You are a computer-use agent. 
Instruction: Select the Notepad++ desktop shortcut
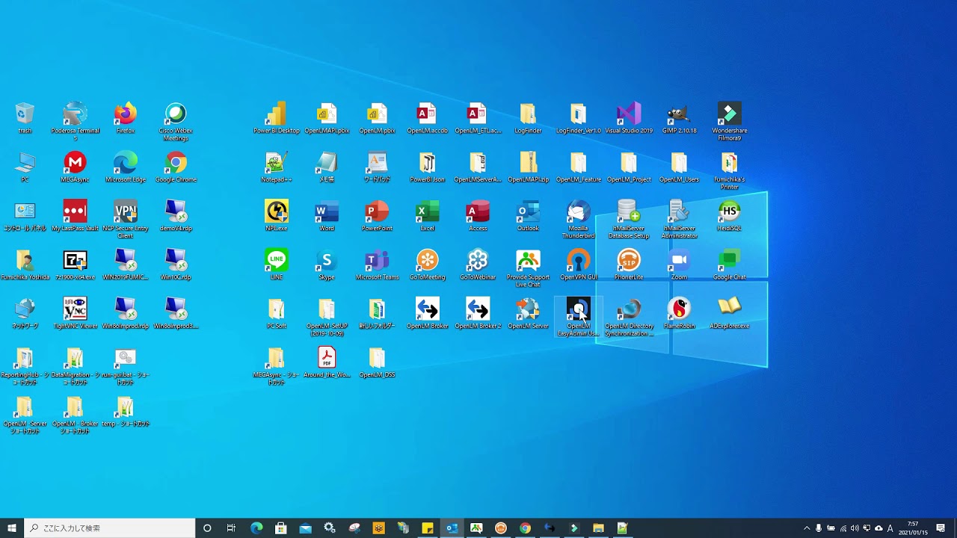277,167
